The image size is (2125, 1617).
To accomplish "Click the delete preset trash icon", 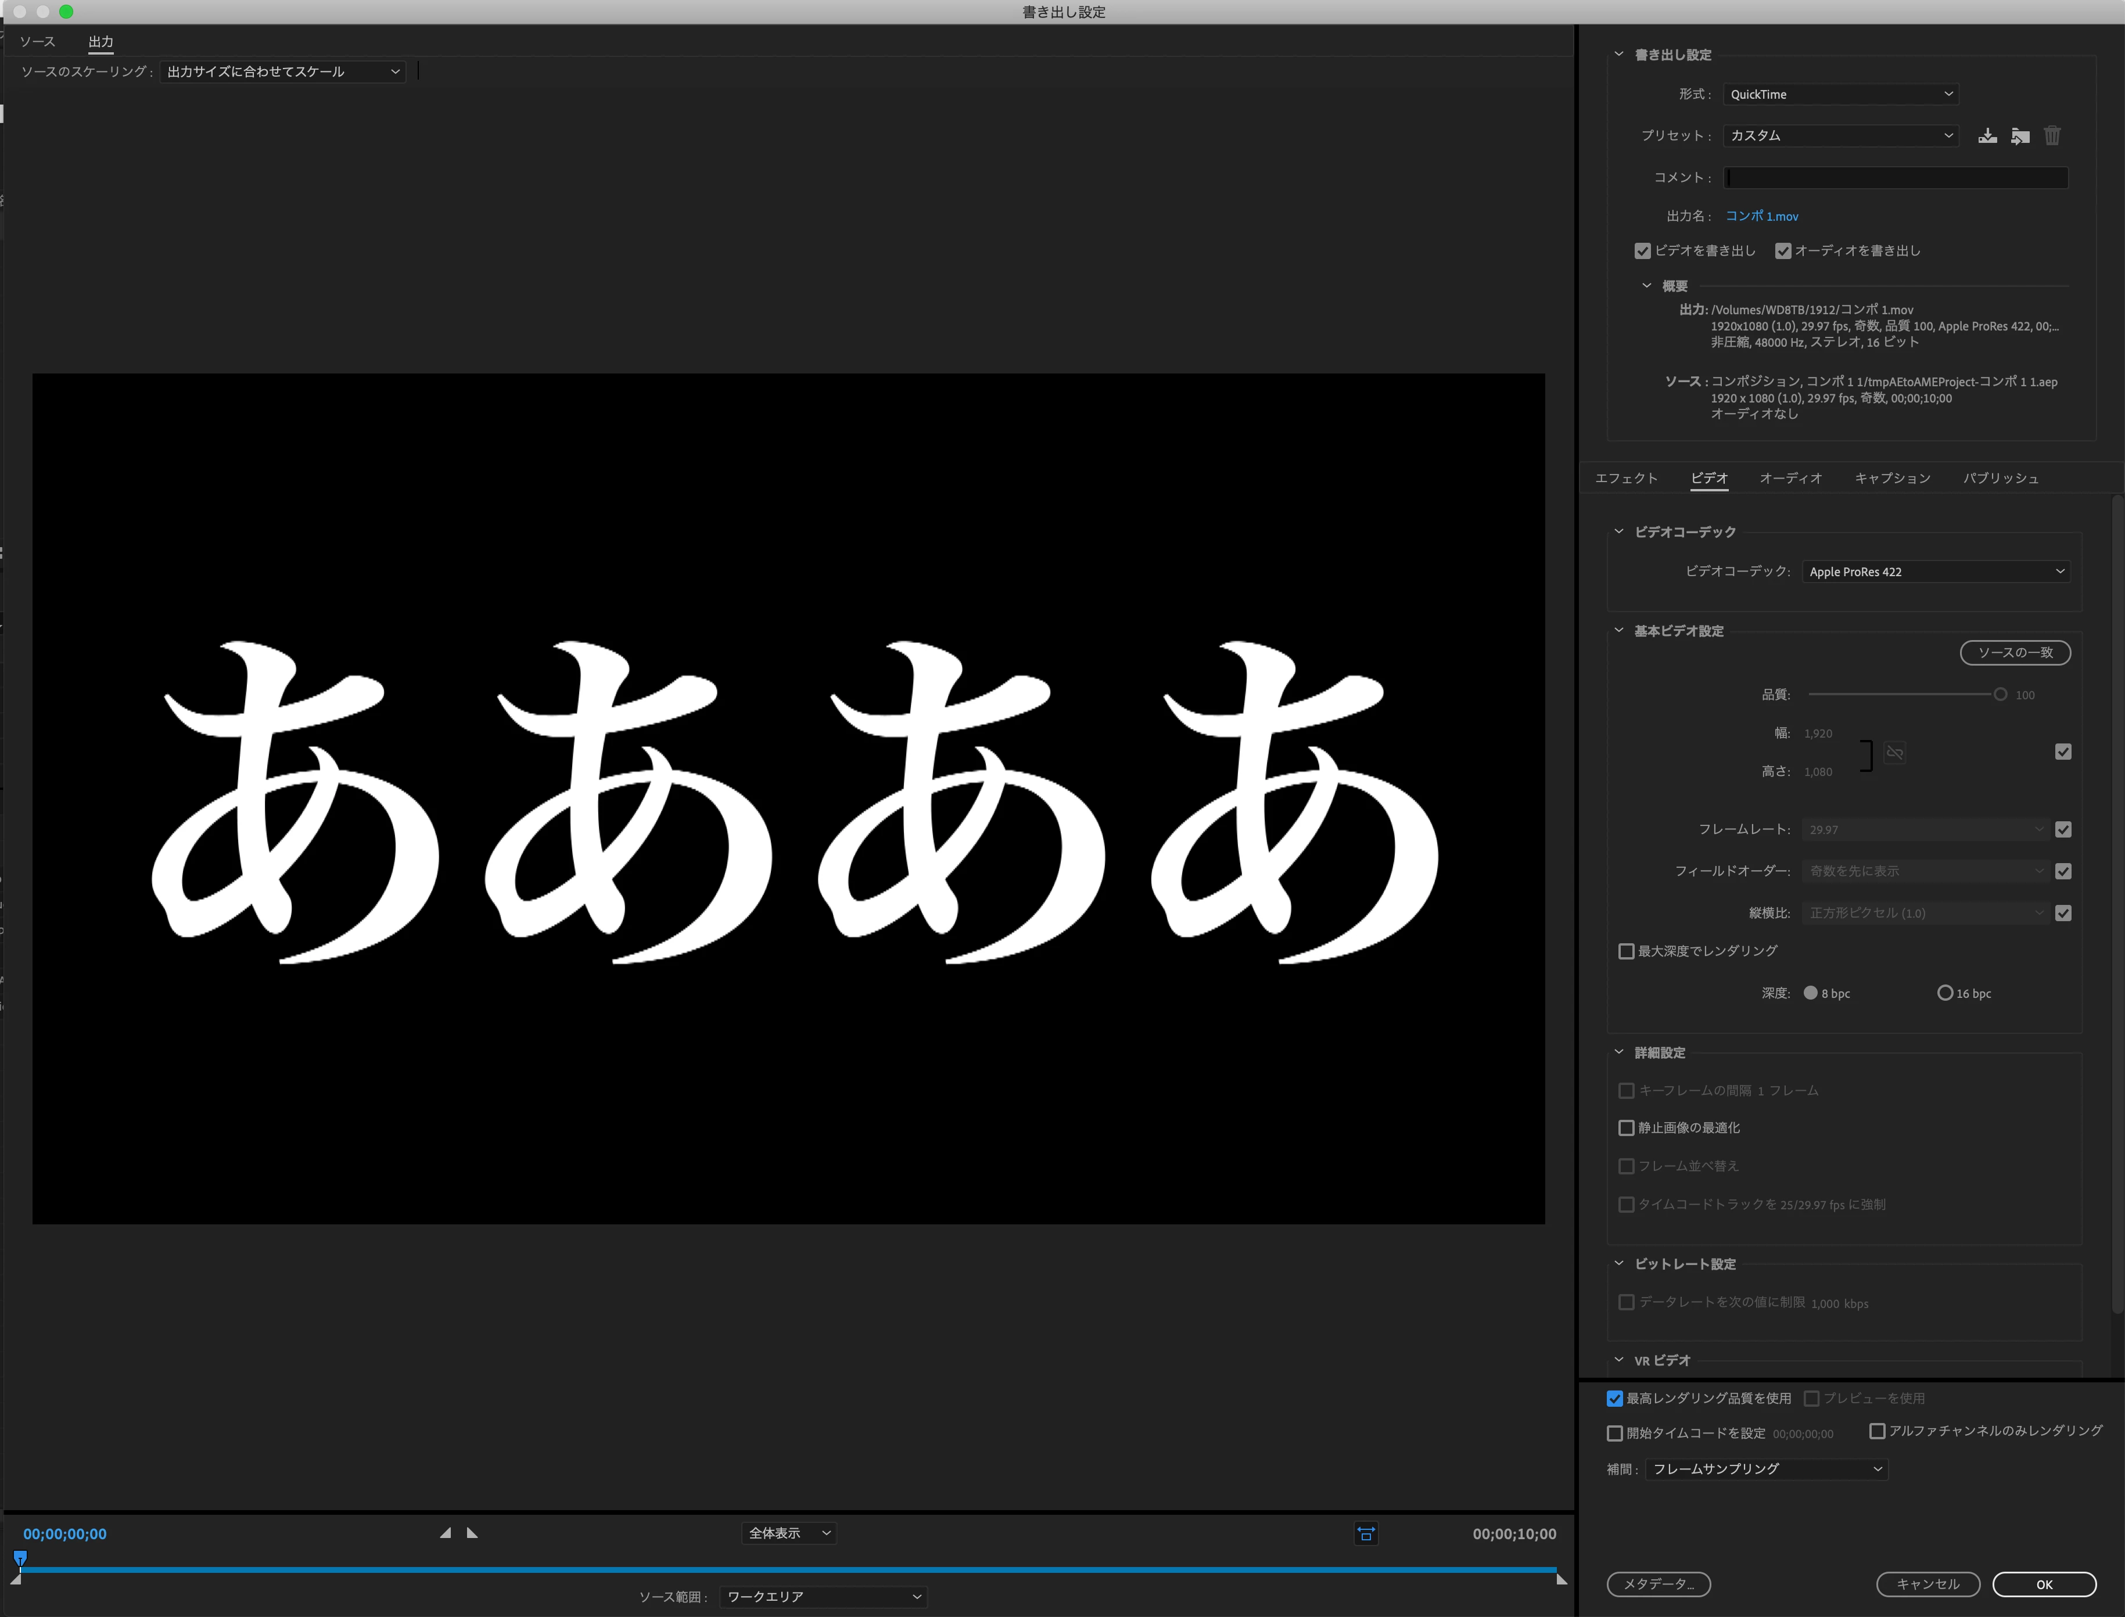I will [2052, 136].
